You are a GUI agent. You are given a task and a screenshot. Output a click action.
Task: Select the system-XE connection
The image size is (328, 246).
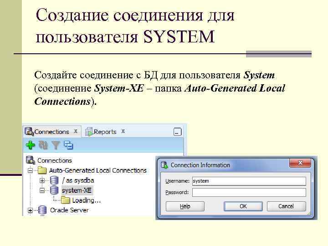coord(77,190)
